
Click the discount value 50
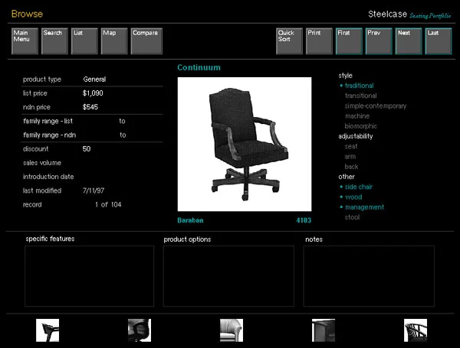(x=87, y=149)
